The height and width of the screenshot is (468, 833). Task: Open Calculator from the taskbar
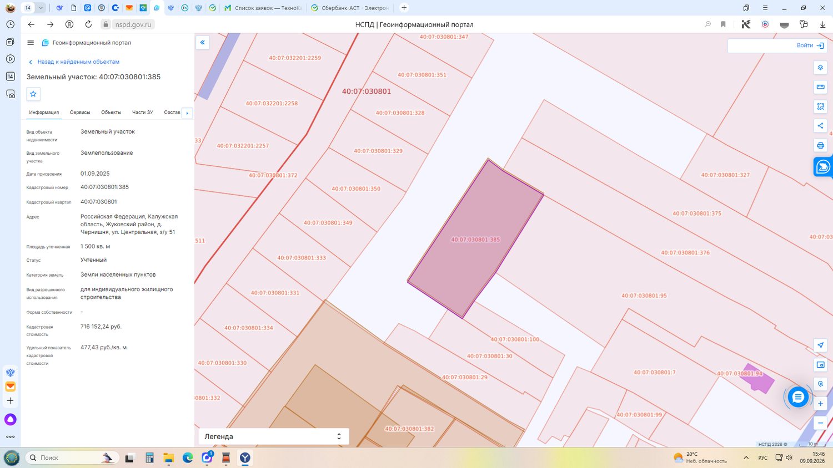[x=149, y=457]
